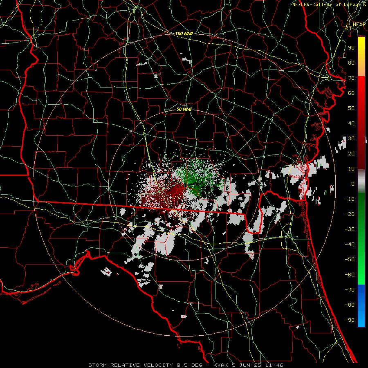Click the "10" color scale label
This screenshot has width=368, height=368.
click(351, 169)
